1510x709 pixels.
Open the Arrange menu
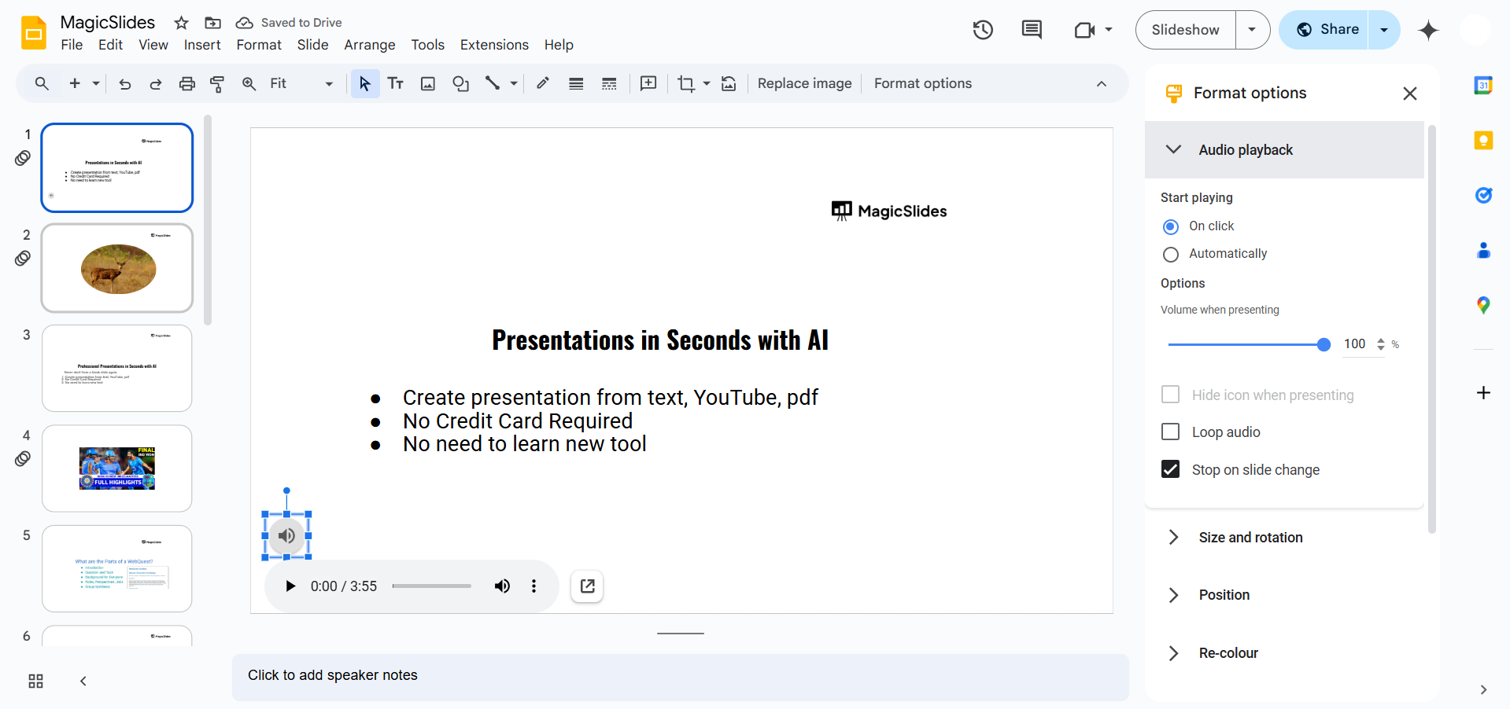(x=369, y=45)
